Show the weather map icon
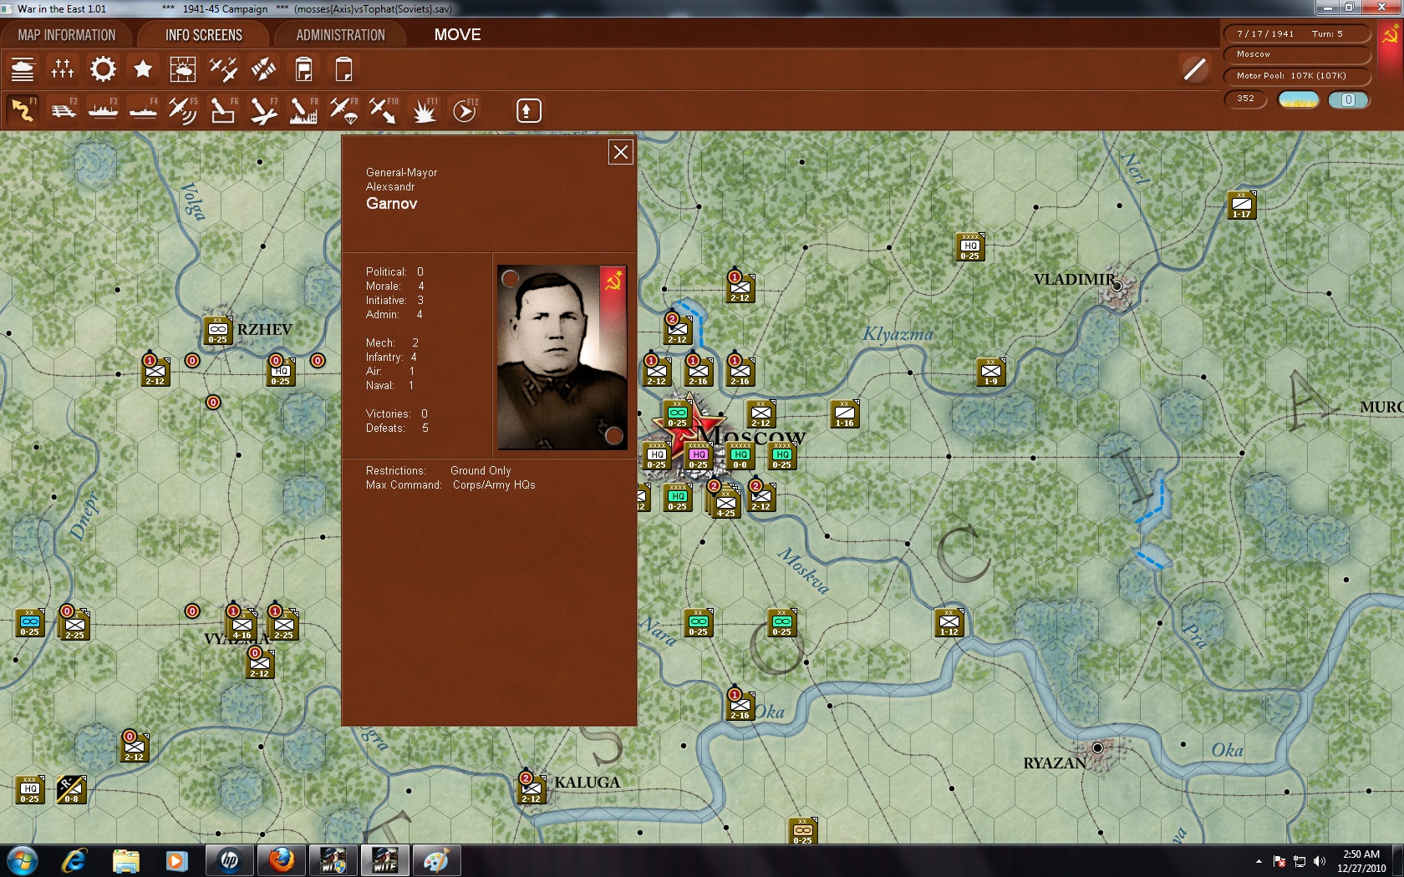 pos(183,69)
